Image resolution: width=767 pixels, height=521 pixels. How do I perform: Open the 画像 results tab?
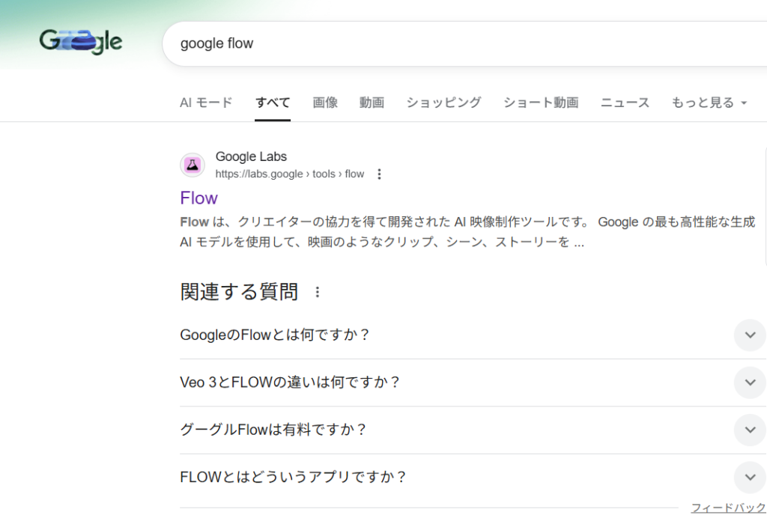[325, 103]
